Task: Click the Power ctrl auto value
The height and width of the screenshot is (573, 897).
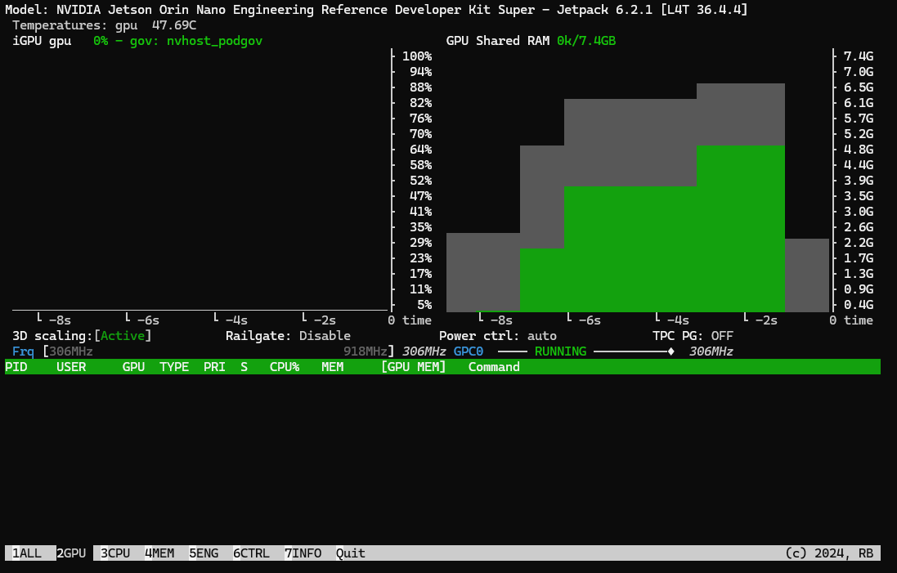Action: [542, 336]
